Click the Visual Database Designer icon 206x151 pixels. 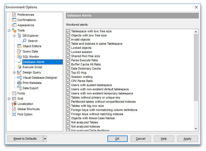19,78
